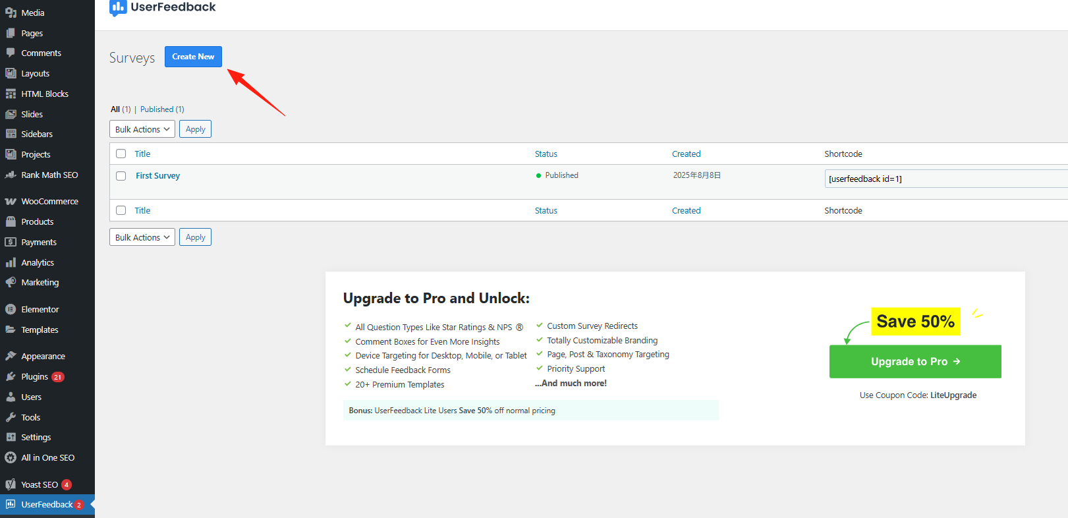Click the green Upgrade to Pro button
This screenshot has height=518, width=1068.
[915, 362]
